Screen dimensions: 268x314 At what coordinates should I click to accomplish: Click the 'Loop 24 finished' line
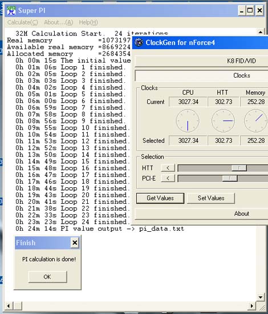point(73,222)
